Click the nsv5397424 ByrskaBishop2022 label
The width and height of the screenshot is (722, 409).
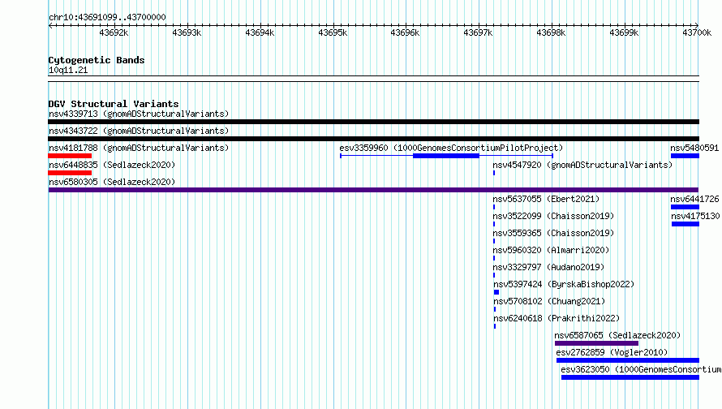click(x=564, y=284)
